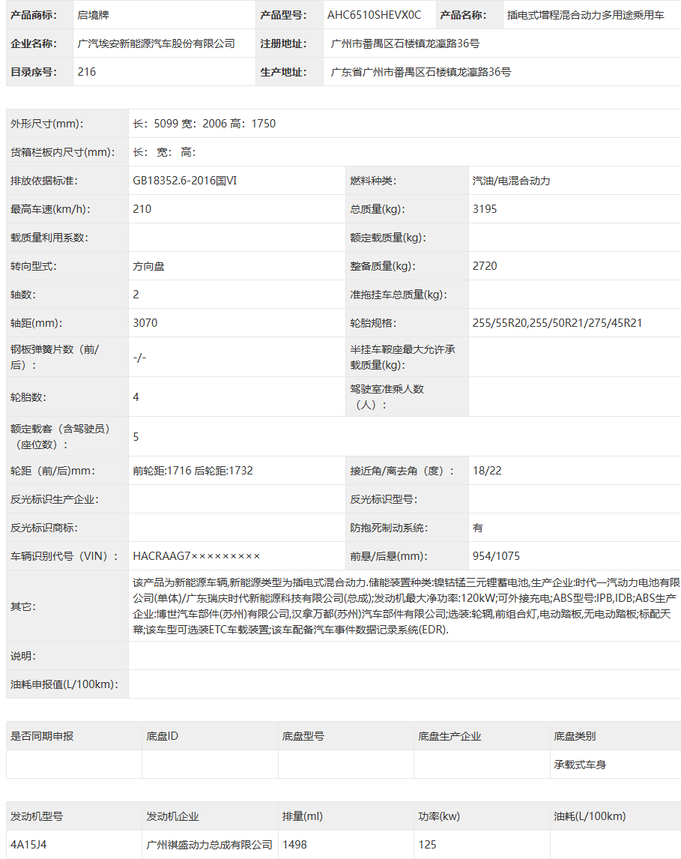Screen dimensions: 681x859
Task: Click the 底盘类别 column header
Action: (575, 736)
